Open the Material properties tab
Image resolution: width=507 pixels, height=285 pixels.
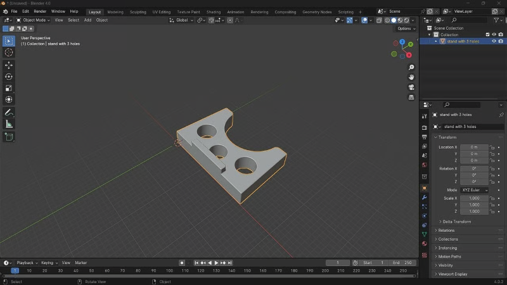tap(424, 244)
